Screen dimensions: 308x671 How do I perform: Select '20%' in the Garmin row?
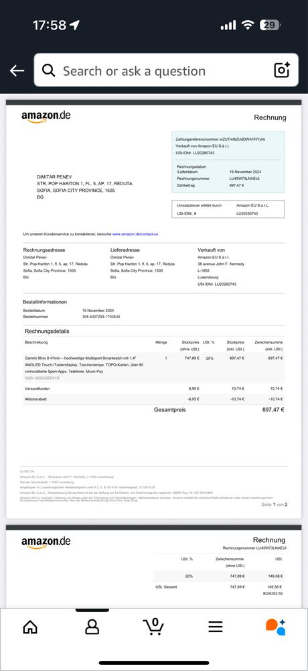[210, 358]
